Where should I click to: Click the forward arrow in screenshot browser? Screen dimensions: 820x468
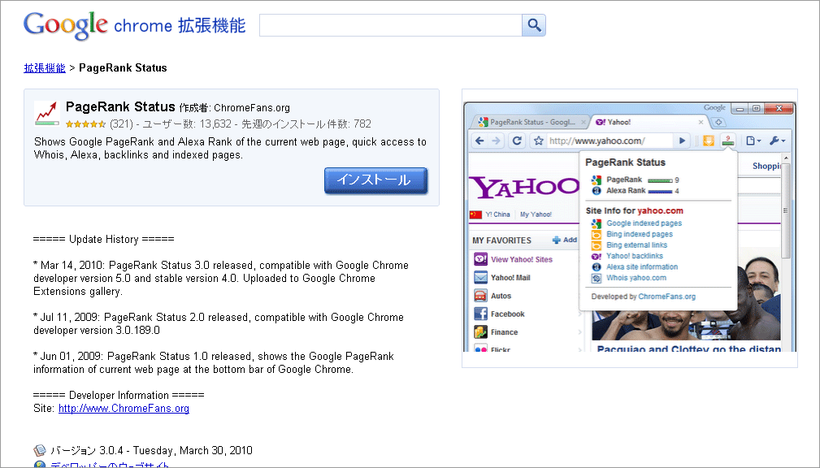coord(497,141)
